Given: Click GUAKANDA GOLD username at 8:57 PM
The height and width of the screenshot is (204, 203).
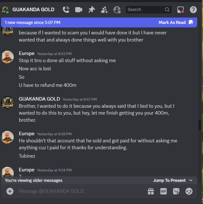Looking at the screenshot, I should coord(39,99).
